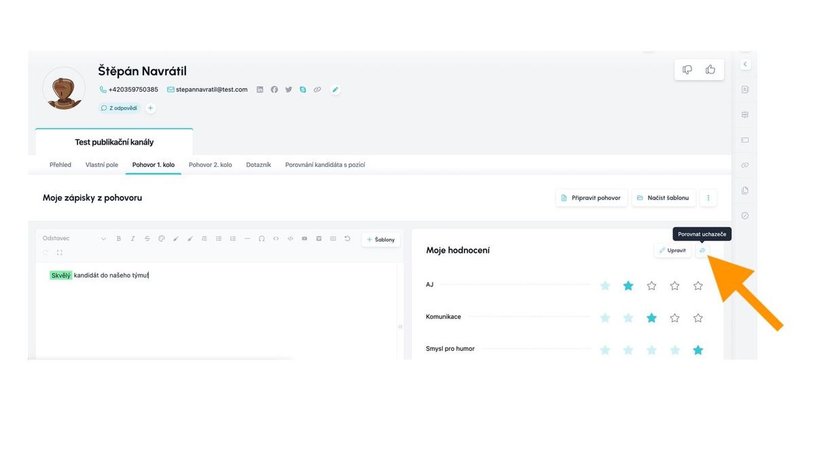
Task: Set Komunikace rating to four stars
Action: coord(674,318)
